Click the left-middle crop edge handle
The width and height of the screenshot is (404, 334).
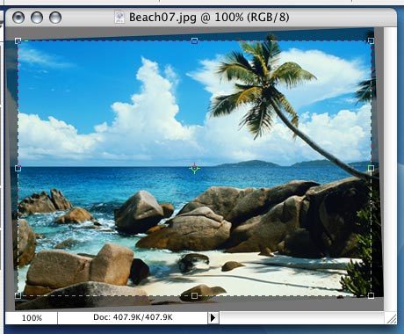tap(18, 168)
